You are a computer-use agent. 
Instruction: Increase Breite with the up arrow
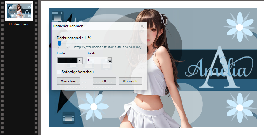110,59
